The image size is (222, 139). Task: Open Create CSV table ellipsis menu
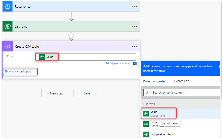[x=134, y=46]
